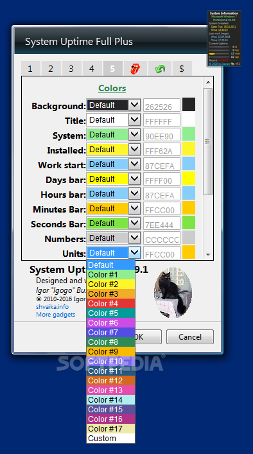
Task: Choose Custom in the color list
Action: coord(111,438)
